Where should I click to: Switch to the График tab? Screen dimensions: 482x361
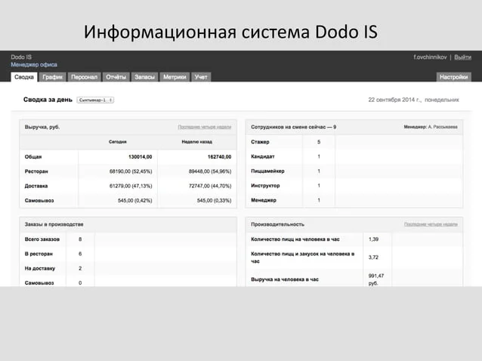[x=53, y=77]
